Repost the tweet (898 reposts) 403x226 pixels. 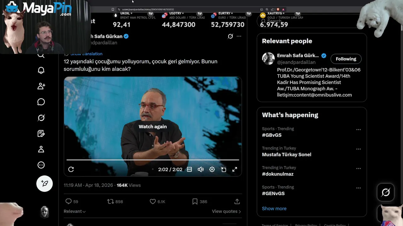pos(115,202)
